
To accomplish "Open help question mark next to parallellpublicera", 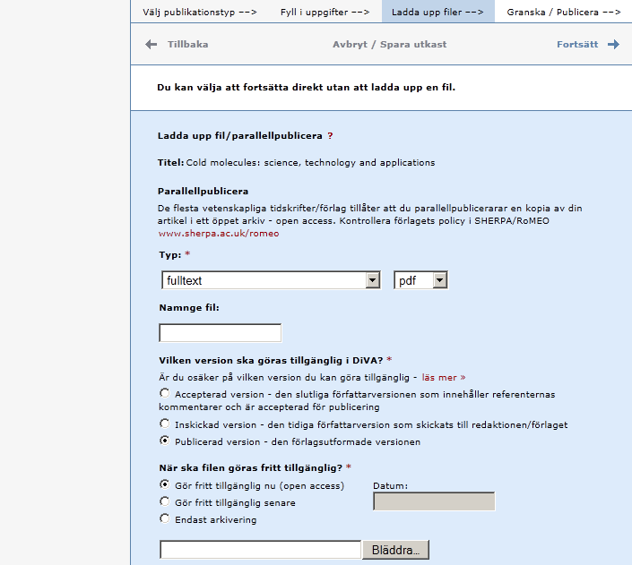I will [330, 136].
